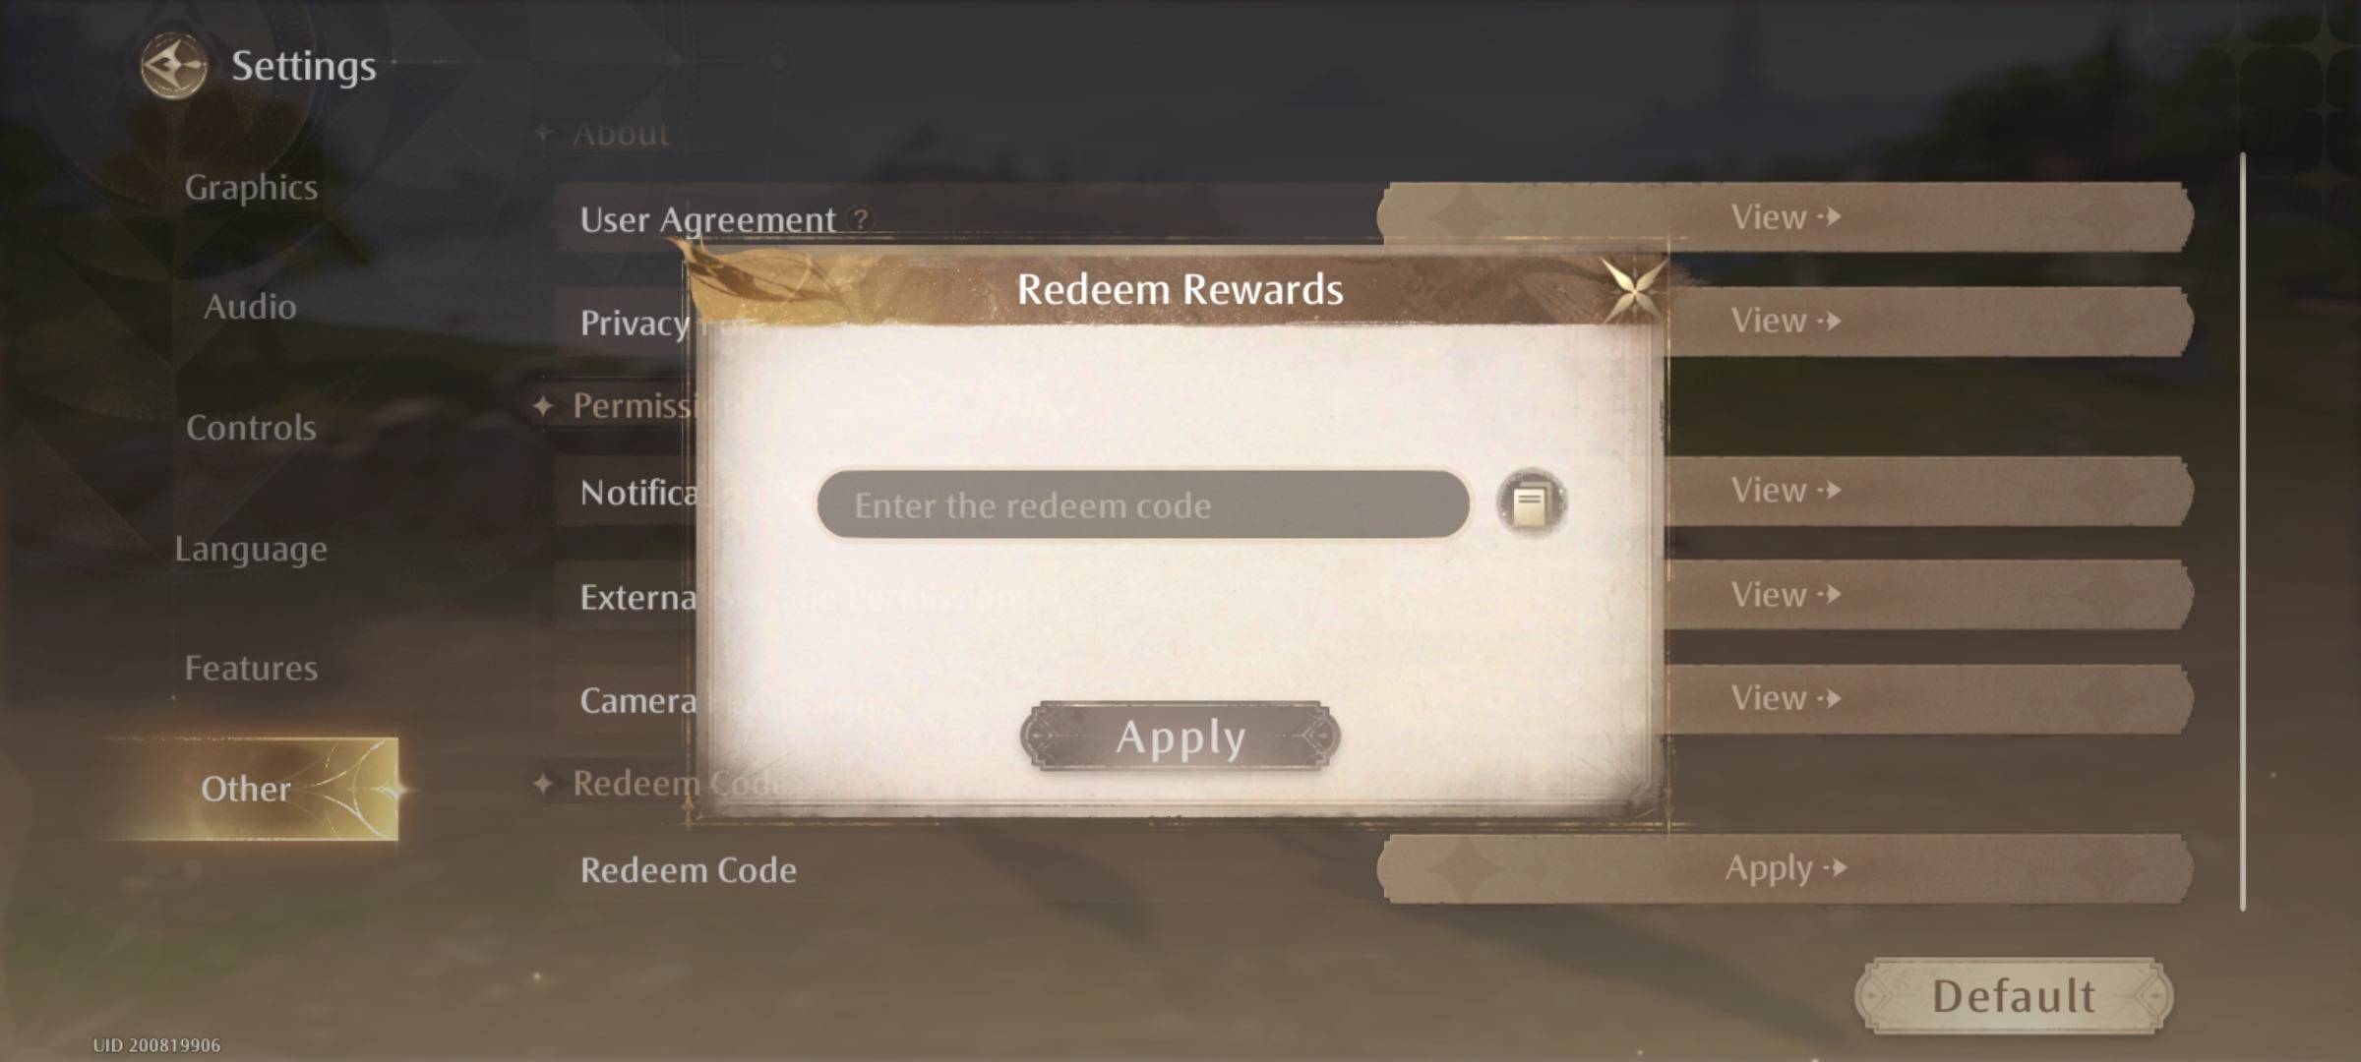
Task: Select the Features settings tab
Action: click(252, 667)
